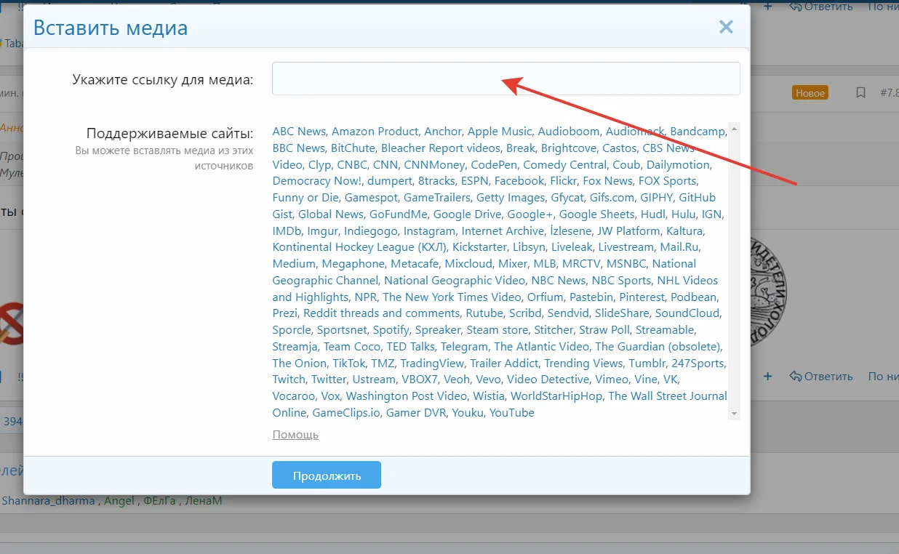
Task: Close the insert media dialog
Action: coord(726,28)
